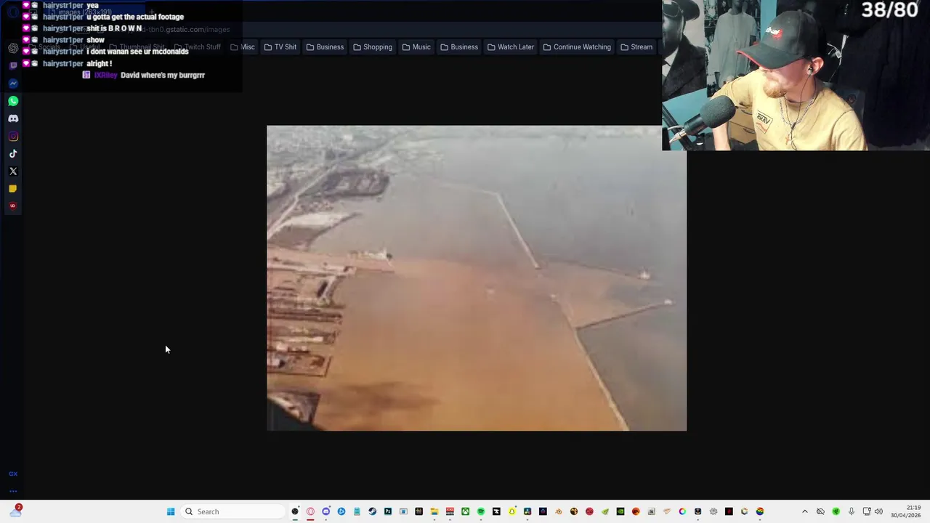The width and height of the screenshot is (930, 523).
Task: Open NVIDIA app from the taskbar
Action: coord(620,511)
